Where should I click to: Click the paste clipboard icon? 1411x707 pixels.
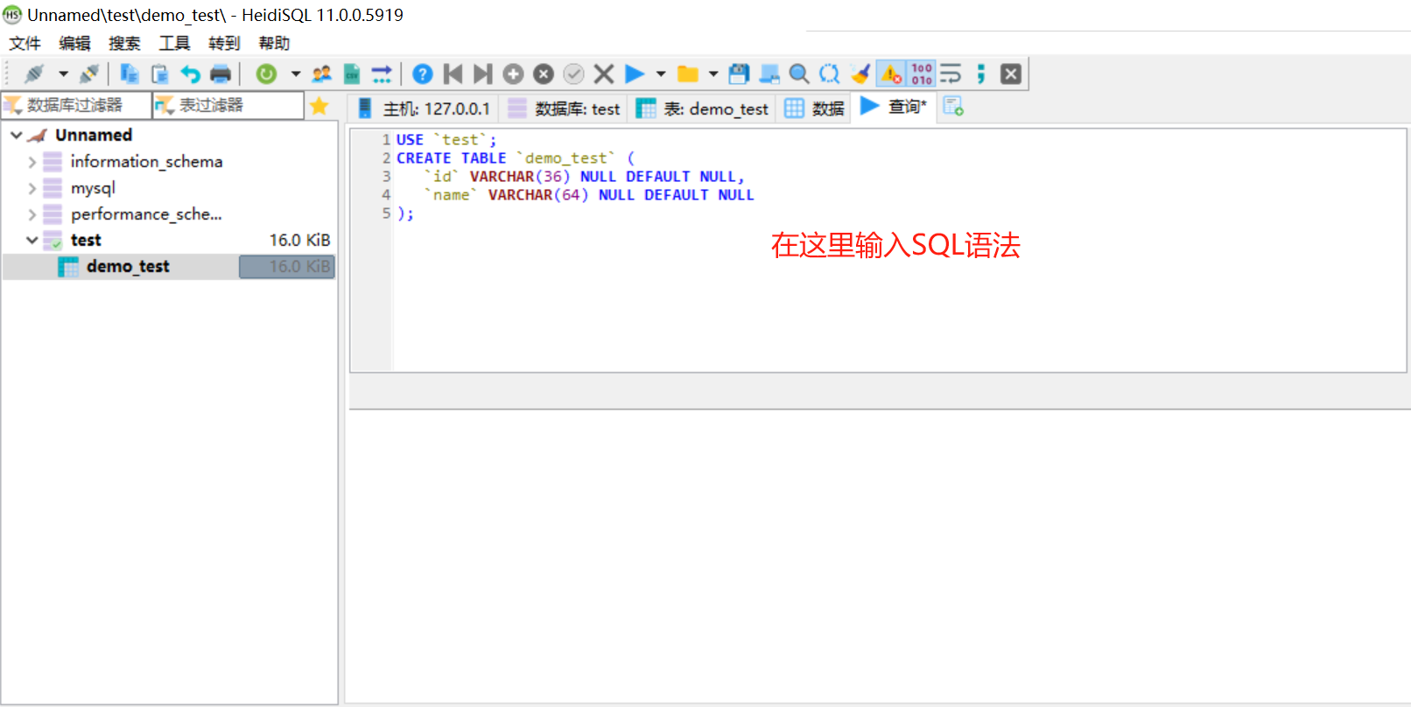[159, 74]
